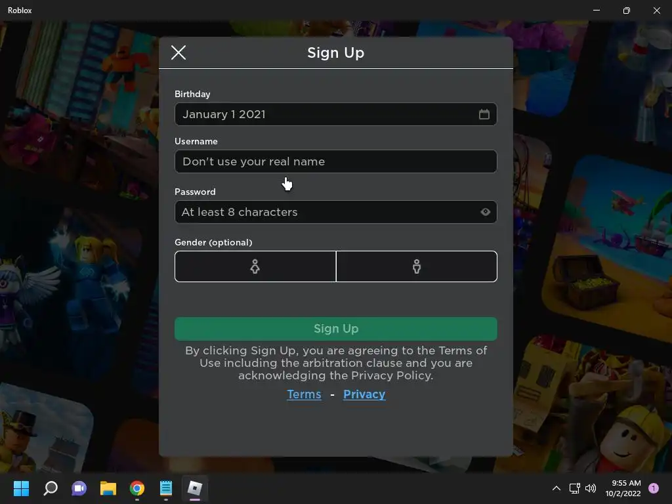Viewport: 672px width, 504px height.
Task: Open Google Chrome from taskbar
Action: [x=137, y=488]
